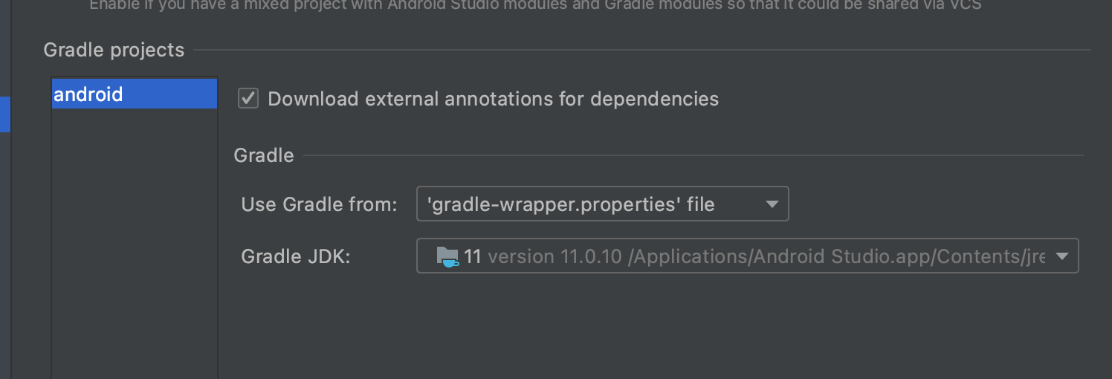1112x379 pixels.
Task: Click the 'Download external annotations for dependencies' label
Action: pos(493,99)
